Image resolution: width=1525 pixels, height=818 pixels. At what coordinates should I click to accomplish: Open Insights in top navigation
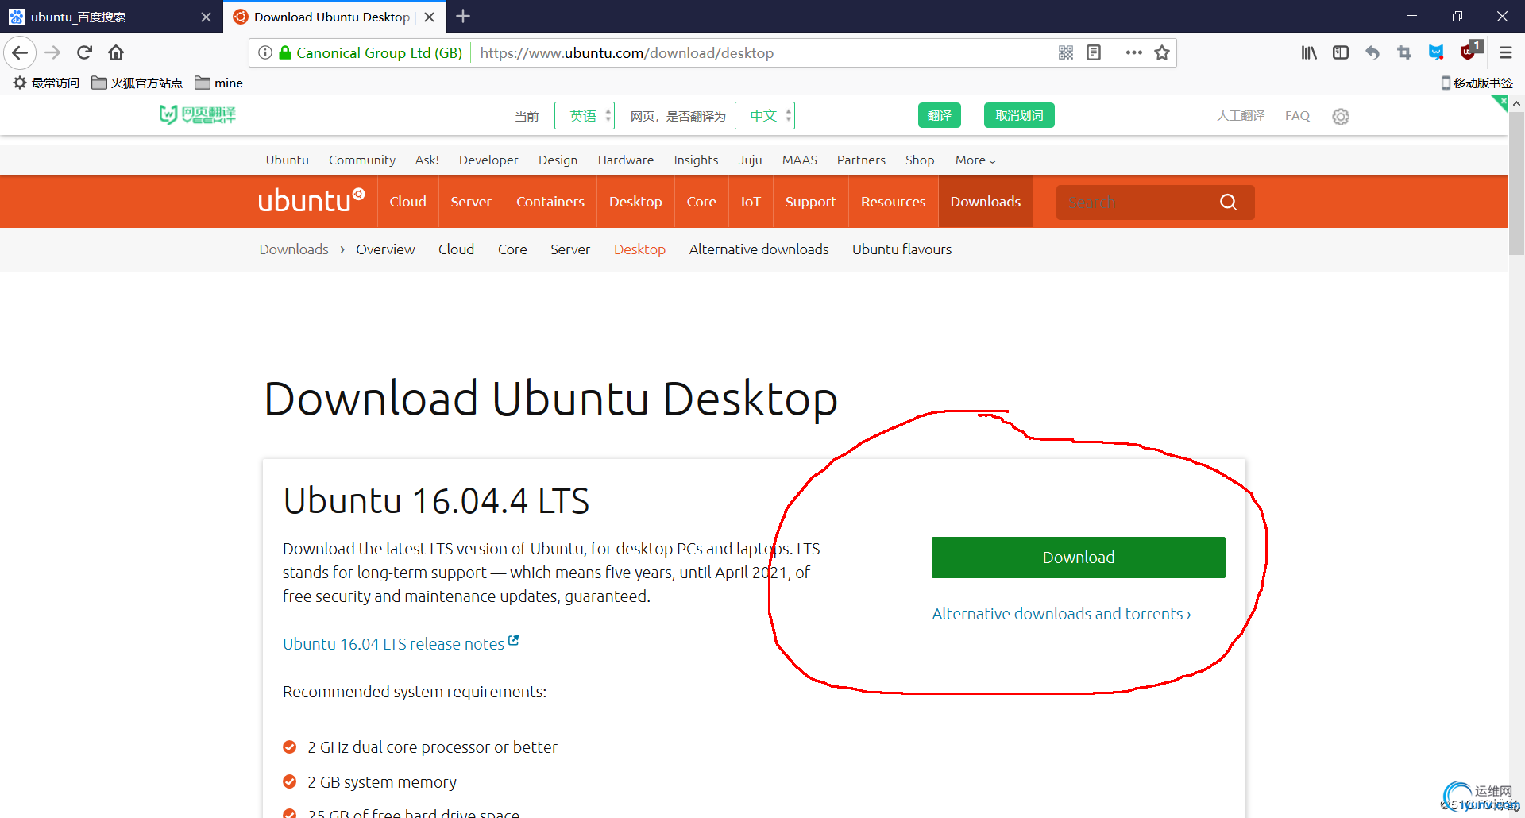pyautogui.click(x=696, y=160)
